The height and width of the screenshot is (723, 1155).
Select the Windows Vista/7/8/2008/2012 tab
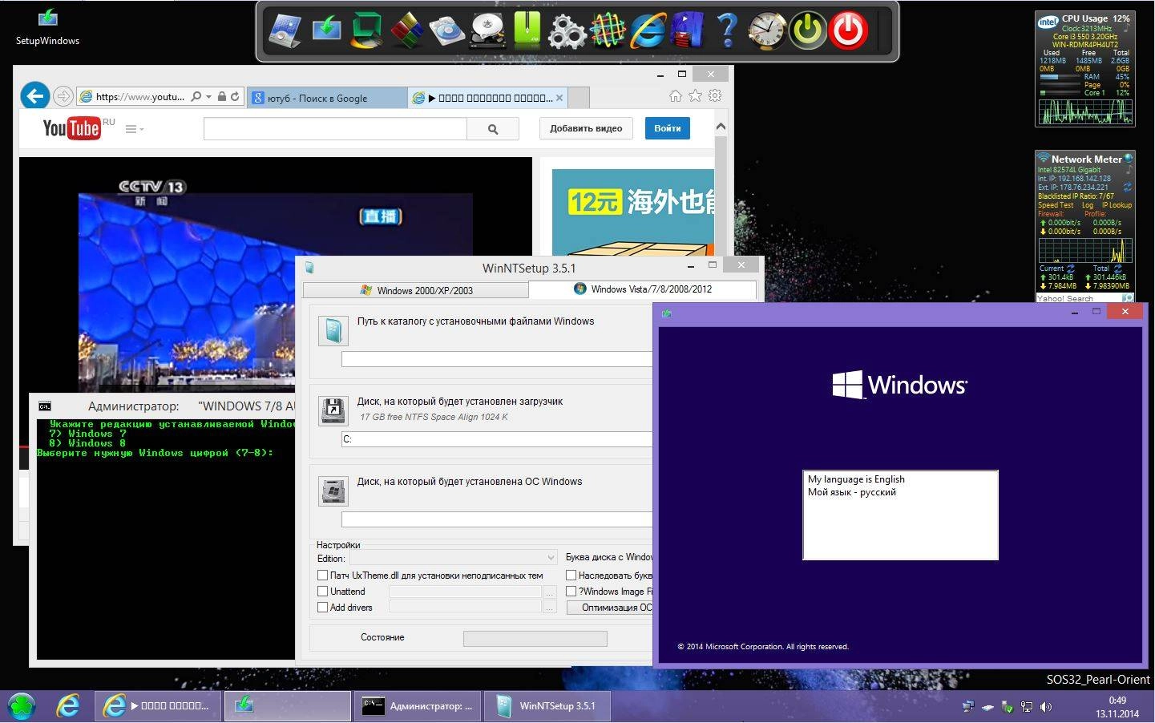coord(642,289)
